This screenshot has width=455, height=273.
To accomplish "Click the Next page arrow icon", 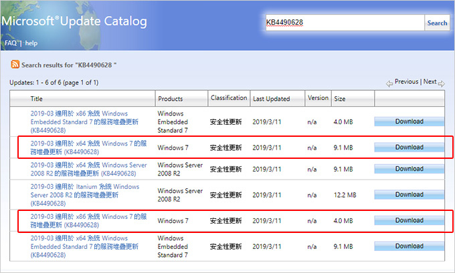I will (441, 84).
